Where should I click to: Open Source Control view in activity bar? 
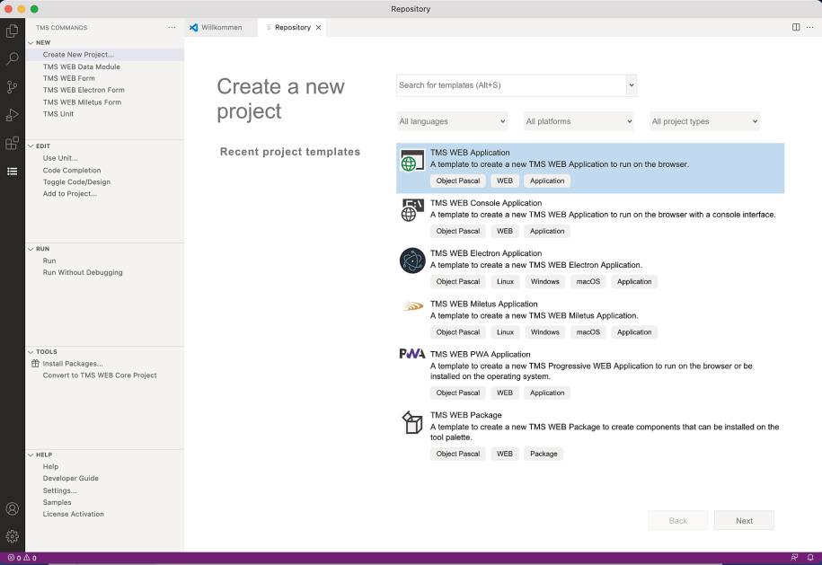12,86
